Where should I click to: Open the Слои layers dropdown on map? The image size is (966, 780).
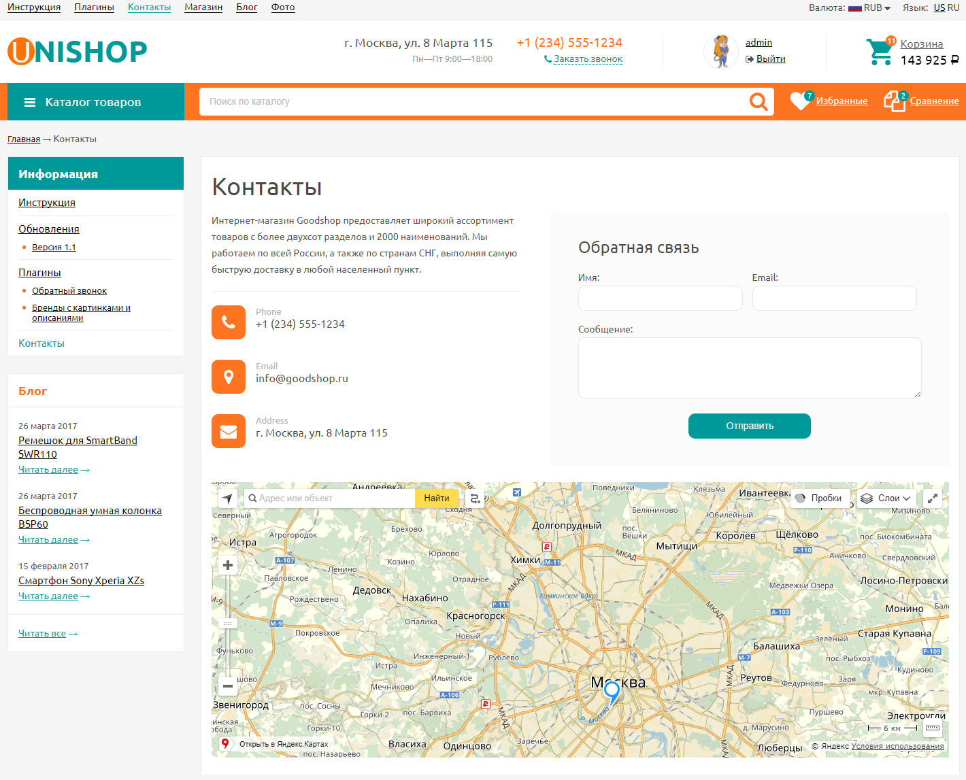point(885,498)
